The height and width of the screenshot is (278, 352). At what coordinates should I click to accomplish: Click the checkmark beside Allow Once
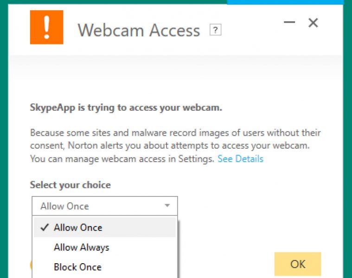pyautogui.click(x=45, y=227)
